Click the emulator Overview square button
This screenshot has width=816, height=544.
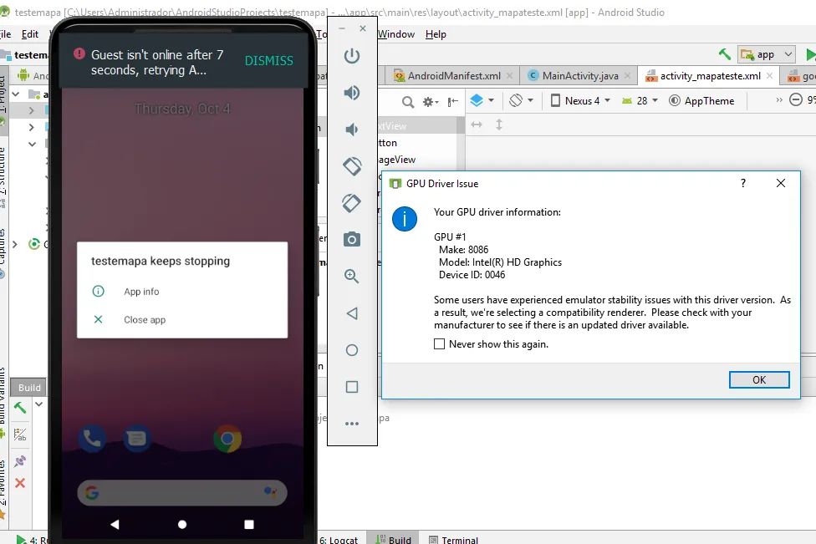pyautogui.click(x=352, y=387)
